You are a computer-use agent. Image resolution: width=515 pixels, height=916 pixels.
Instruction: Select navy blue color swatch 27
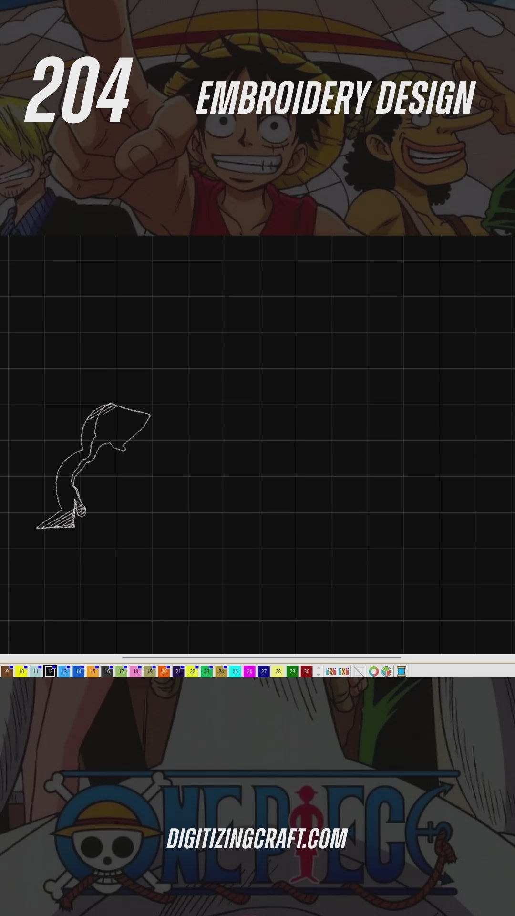pos(264,672)
